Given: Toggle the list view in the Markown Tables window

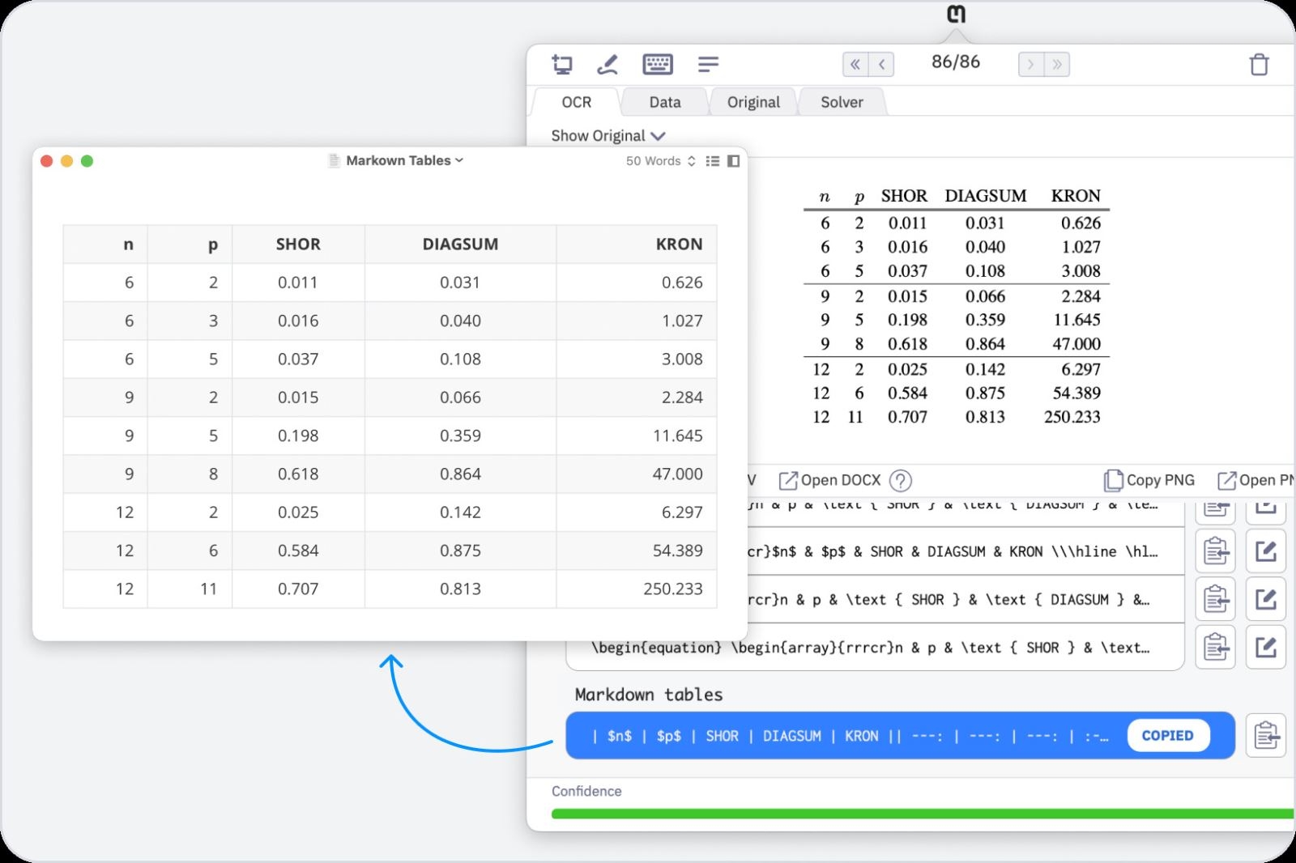Looking at the screenshot, I should pos(713,160).
